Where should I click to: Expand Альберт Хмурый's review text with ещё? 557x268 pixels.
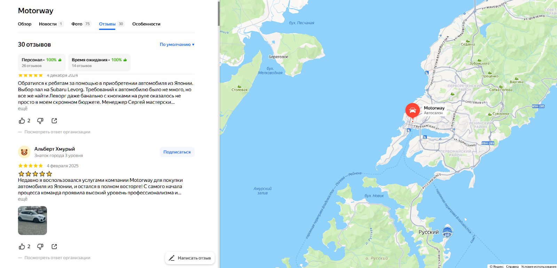click(x=23, y=199)
